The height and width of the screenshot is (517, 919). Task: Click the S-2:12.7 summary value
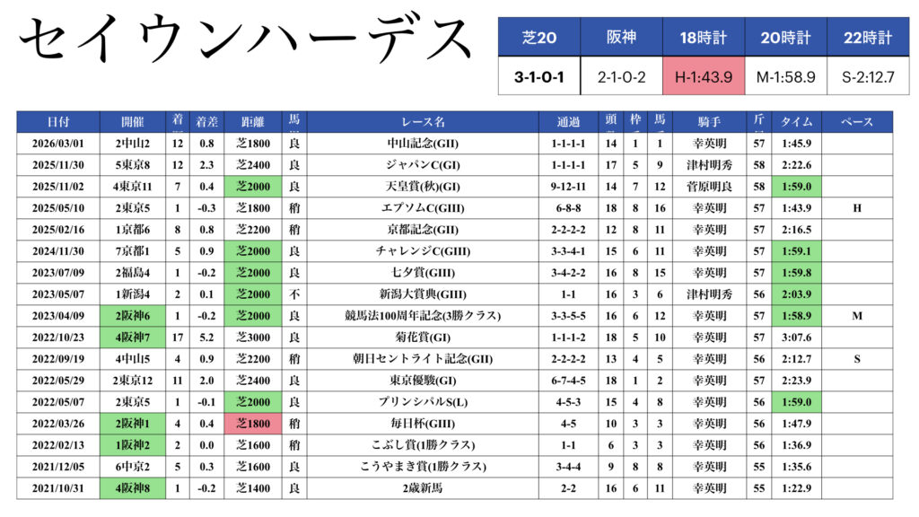click(868, 77)
